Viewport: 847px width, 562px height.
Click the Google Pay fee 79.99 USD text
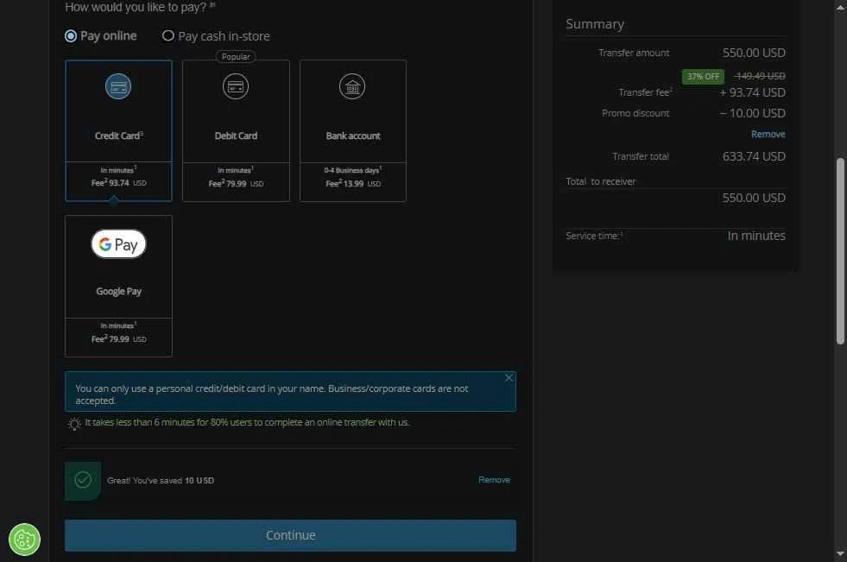119,339
